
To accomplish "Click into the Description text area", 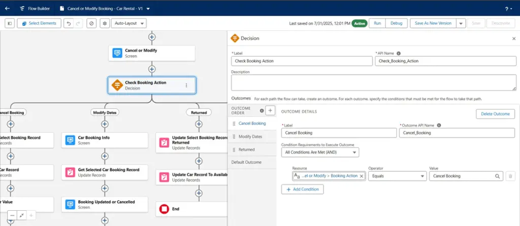I will tap(374, 83).
